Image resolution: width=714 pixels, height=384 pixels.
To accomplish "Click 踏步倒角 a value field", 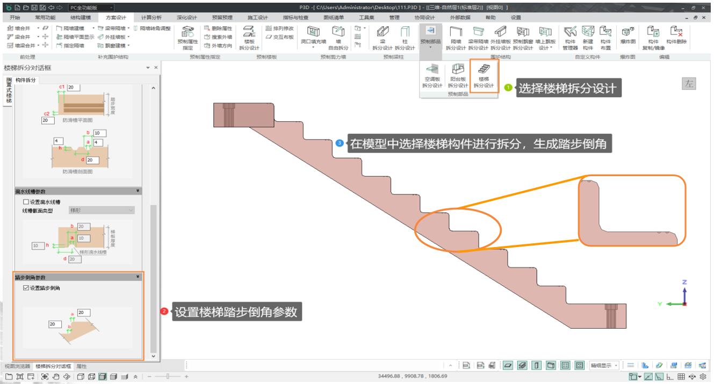I will click(x=84, y=313).
